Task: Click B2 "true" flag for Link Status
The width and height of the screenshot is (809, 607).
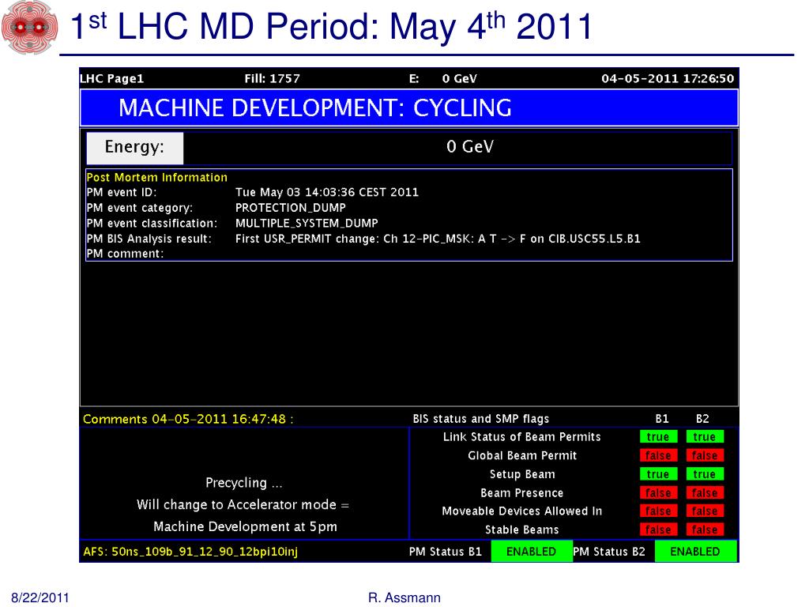Action: coord(704,436)
